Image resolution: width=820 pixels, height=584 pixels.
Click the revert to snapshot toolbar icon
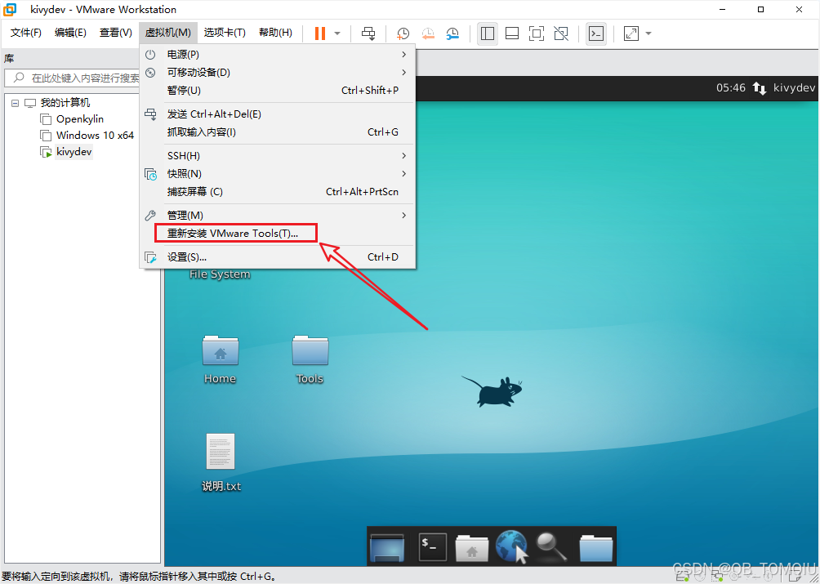point(428,33)
